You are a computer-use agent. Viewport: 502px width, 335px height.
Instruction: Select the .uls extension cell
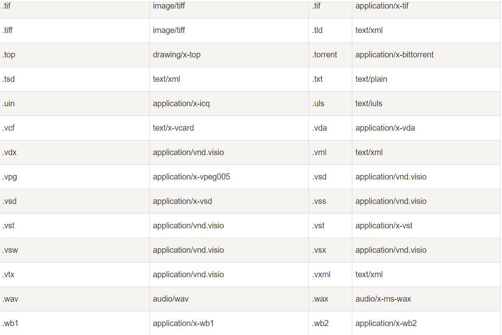pos(330,103)
